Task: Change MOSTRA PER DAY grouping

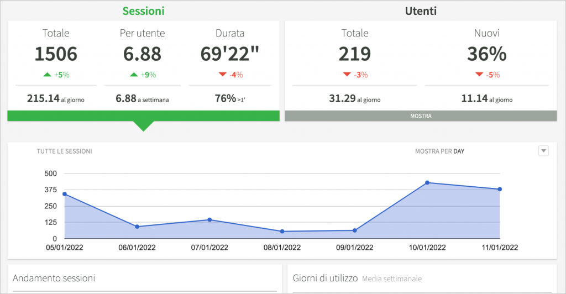Action: point(439,151)
